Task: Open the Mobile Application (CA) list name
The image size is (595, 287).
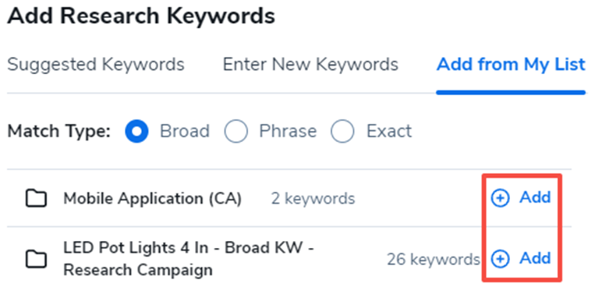Action: (x=153, y=199)
